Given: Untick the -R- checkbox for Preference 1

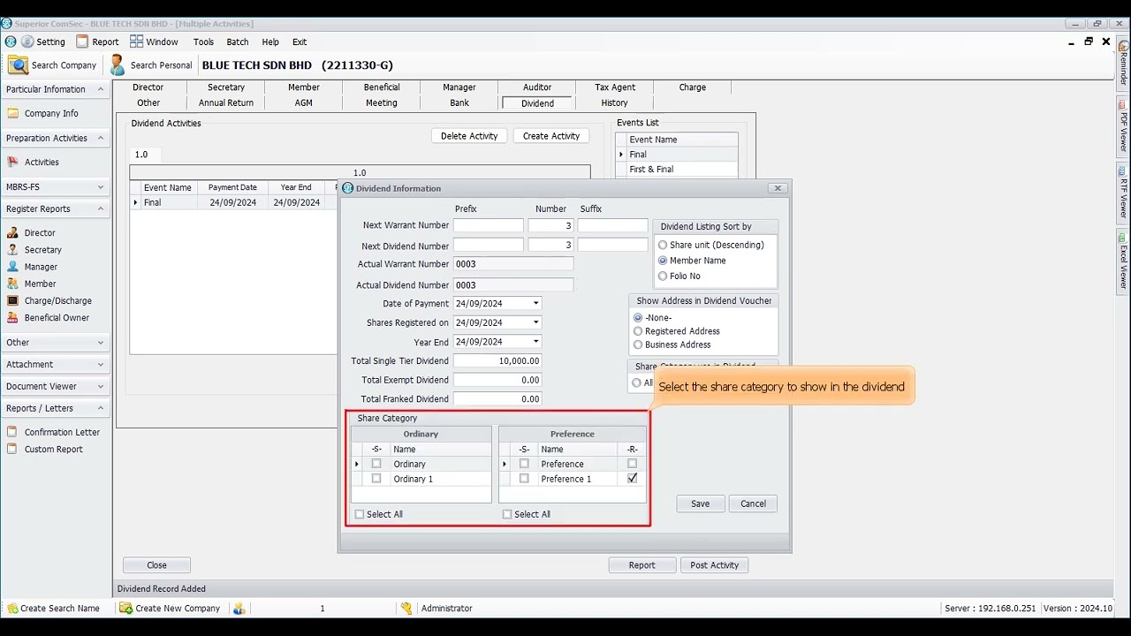Looking at the screenshot, I should [632, 478].
